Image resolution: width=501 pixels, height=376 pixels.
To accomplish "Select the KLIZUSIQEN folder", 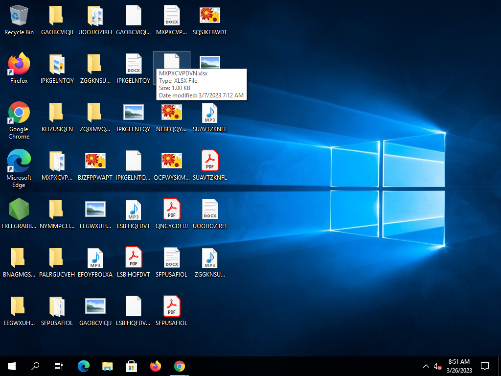I will pyautogui.click(x=57, y=113).
